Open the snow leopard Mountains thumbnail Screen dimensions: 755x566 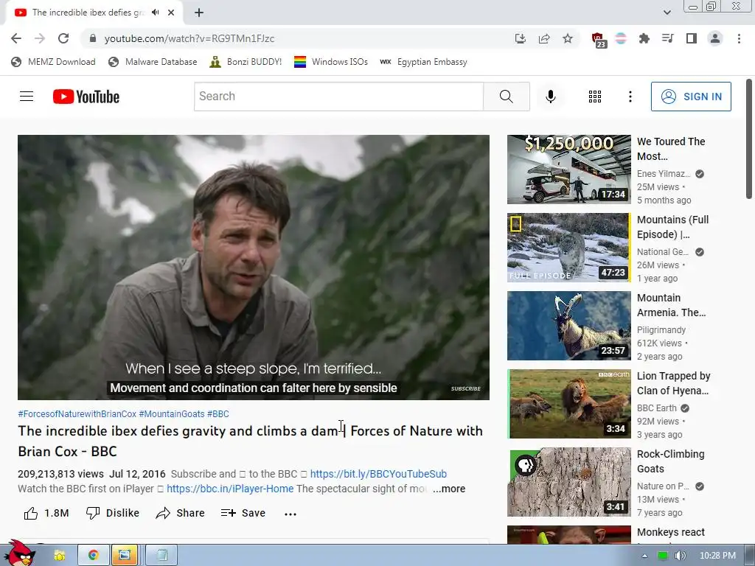[x=568, y=247]
